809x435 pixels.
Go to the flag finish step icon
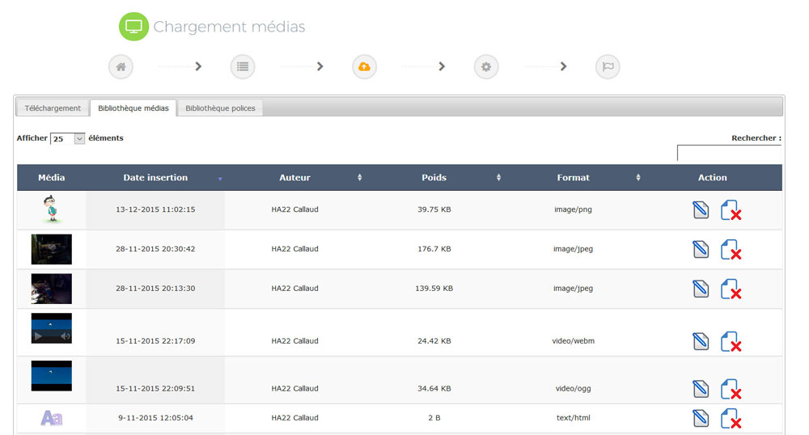click(x=608, y=66)
